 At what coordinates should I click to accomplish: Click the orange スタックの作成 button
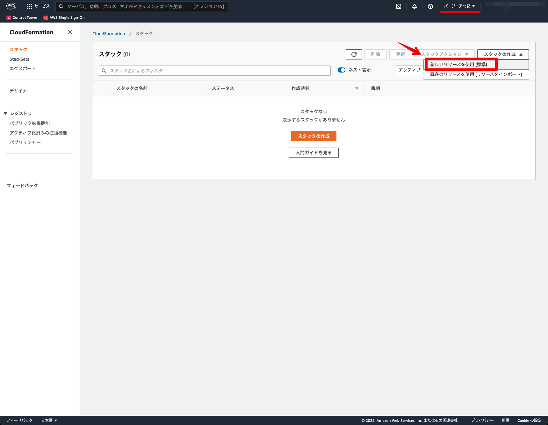(x=314, y=136)
